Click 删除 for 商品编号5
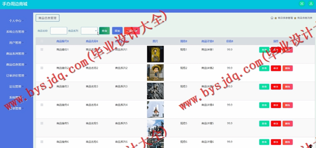This screenshot has height=148, width=316. [287, 124]
